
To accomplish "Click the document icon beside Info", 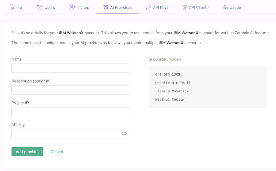I will click(12, 7).
